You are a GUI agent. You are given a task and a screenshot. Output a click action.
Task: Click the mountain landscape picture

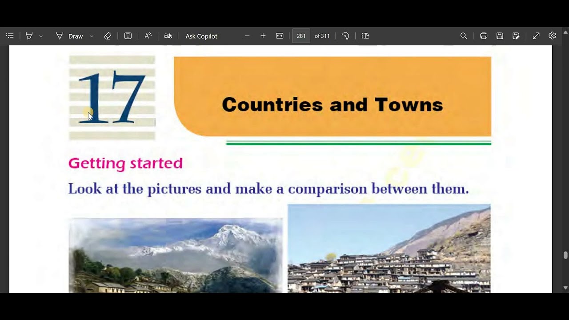[176, 255]
